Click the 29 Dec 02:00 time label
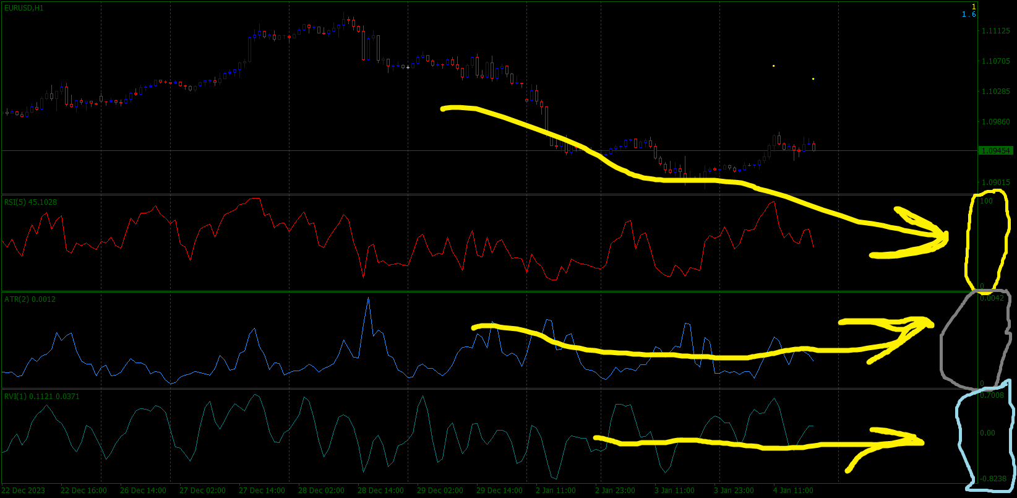The width and height of the screenshot is (1017, 498). (440, 491)
